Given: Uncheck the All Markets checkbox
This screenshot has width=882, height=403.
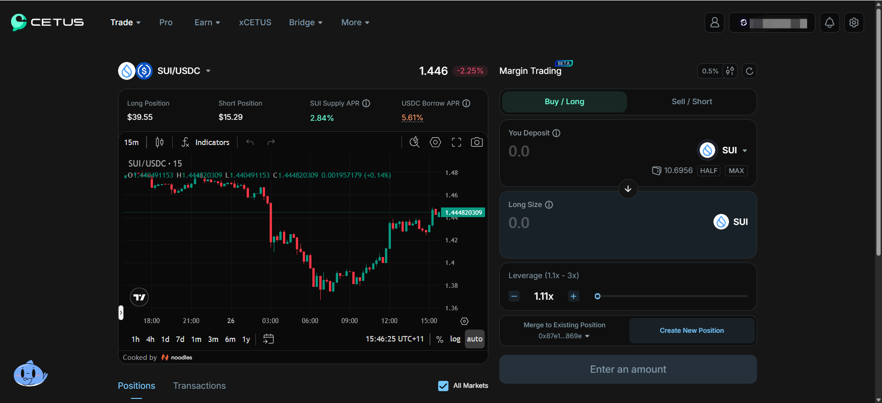Looking at the screenshot, I should (443, 386).
